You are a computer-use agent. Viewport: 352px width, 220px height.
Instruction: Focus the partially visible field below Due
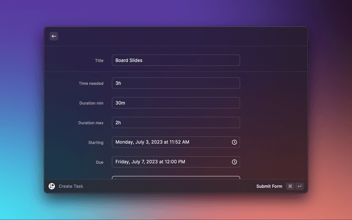175,178
